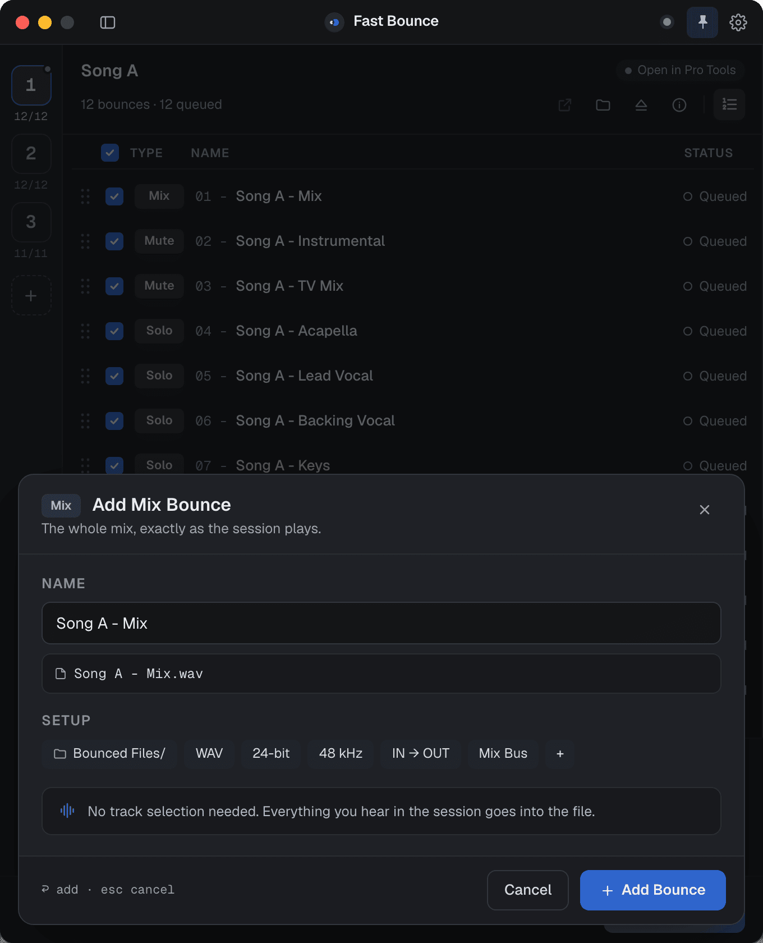Uncheck the Song A - Acapella bounce
This screenshot has height=943, width=763.
tap(114, 331)
